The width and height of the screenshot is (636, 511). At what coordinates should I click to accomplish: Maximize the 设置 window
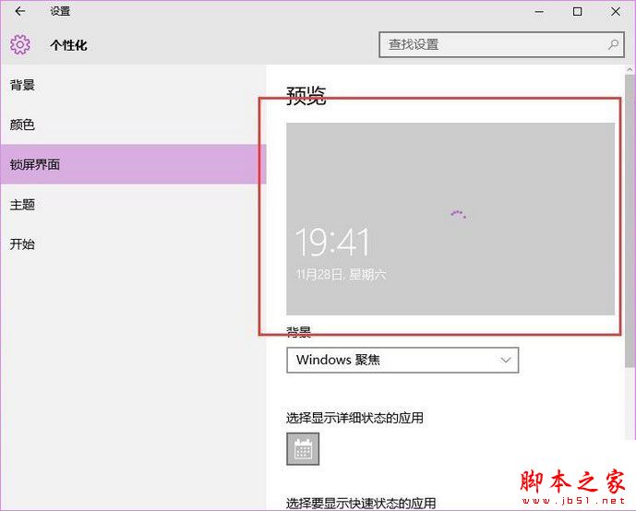[x=577, y=12]
